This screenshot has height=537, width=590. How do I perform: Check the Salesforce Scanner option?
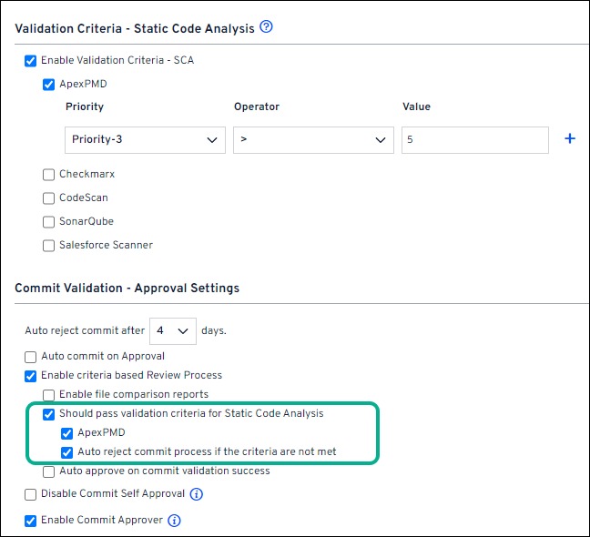(x=49, y=245)
